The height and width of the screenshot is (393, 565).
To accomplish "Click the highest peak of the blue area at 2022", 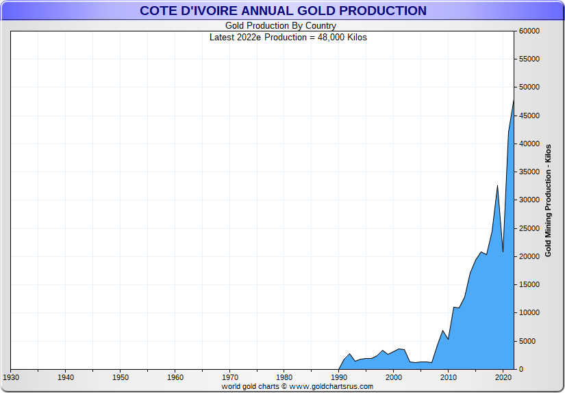I will 514,100.
